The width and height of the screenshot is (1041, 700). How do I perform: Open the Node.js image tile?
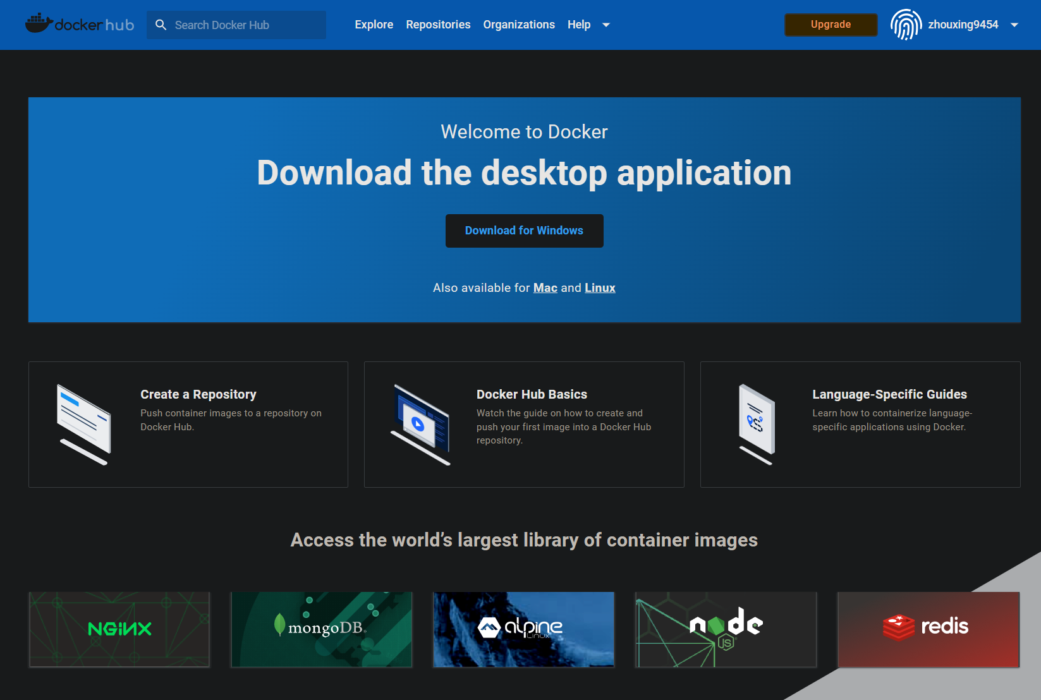point(726,629)
